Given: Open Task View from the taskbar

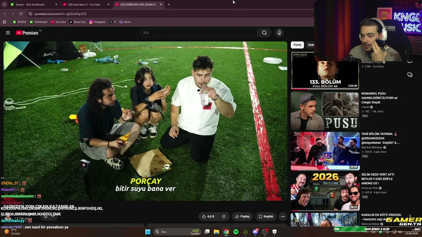Looking at the screenshot, I should coord(207,232).
